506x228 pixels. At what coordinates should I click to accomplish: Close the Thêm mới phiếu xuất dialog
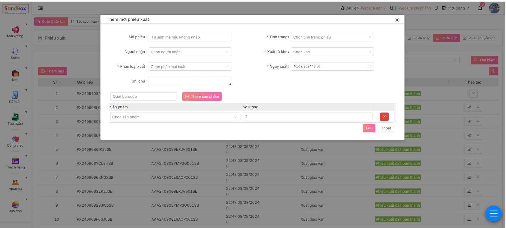click(x=397, y=20)
